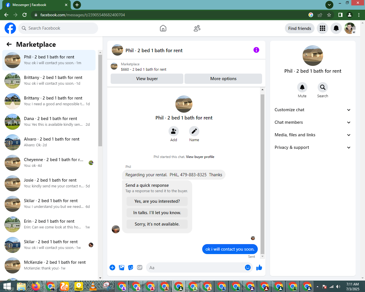The image size is (365, 292).
Task: Open Skilar chat saying 'I understand but'
Action: (x=49, y=204)
